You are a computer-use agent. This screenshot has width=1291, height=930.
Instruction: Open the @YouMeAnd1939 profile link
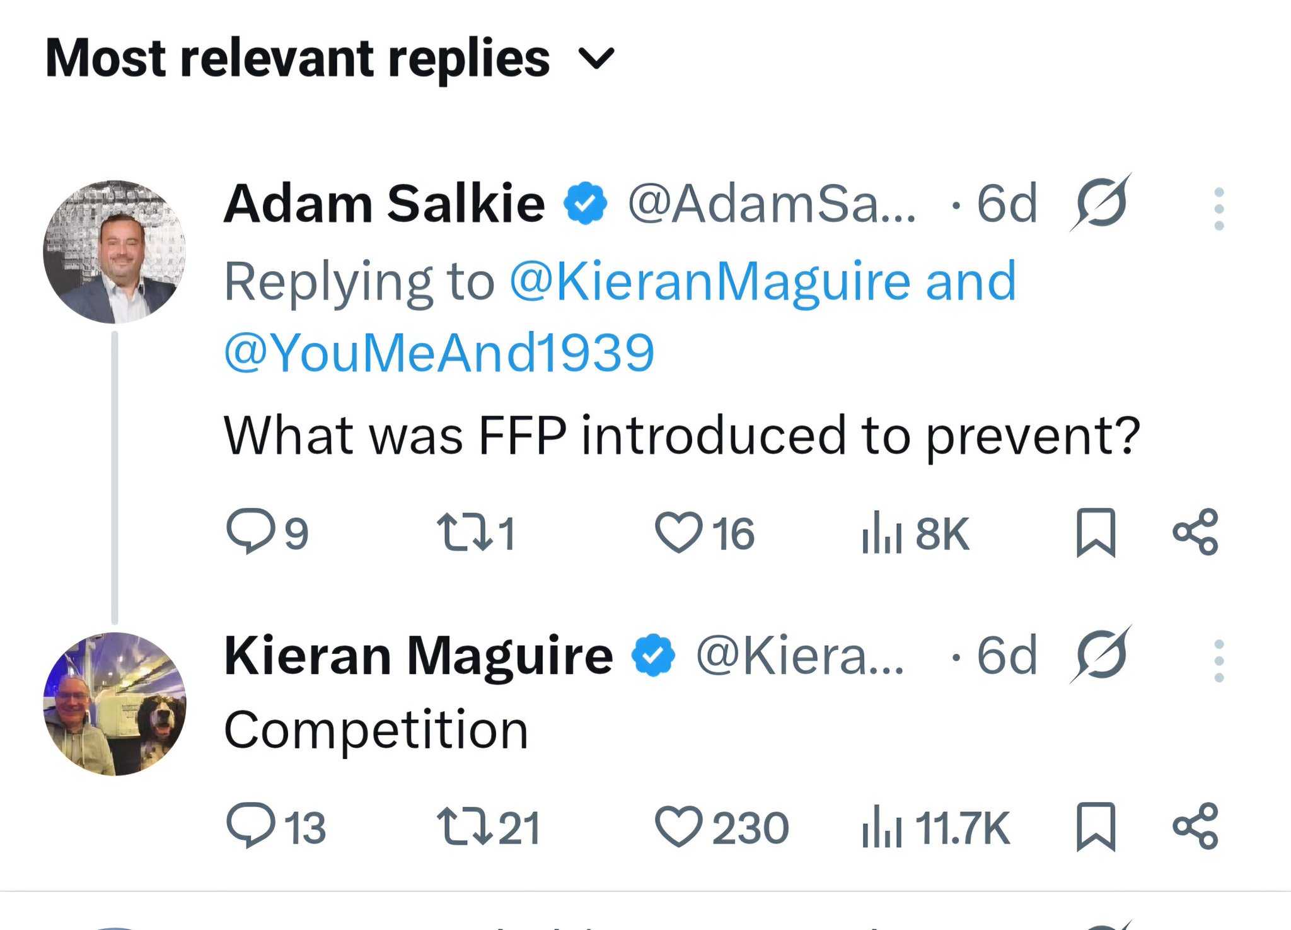(x=439, y=352)
